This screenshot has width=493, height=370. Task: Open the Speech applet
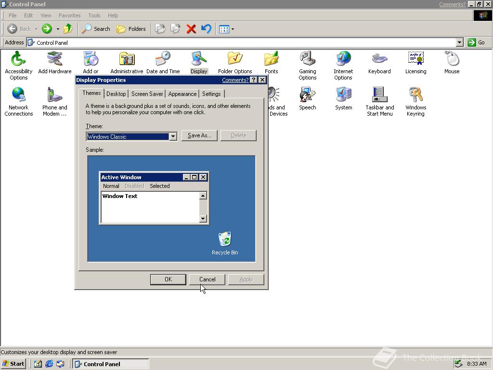click(x=307, y=98)
